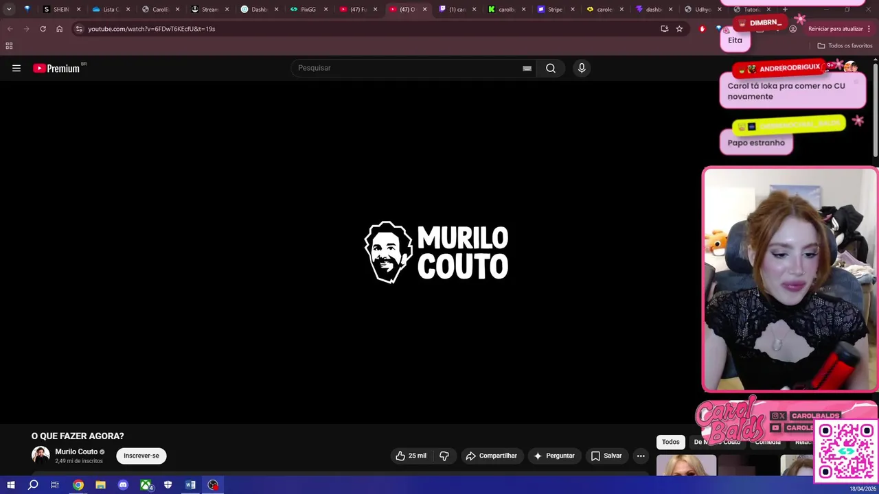Open a new browser tab

(x=785, y=10)
